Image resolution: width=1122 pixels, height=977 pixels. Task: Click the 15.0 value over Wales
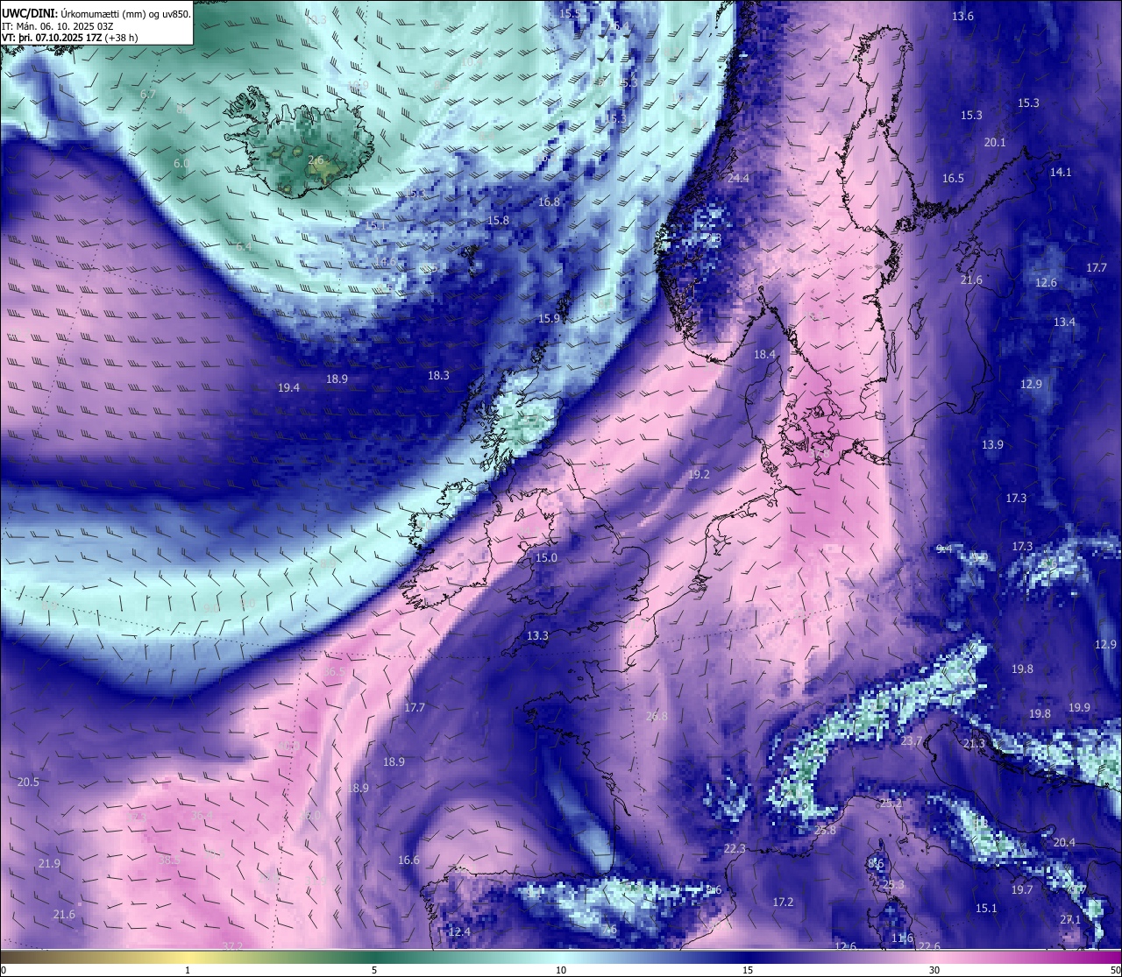[x=546, y=557]
